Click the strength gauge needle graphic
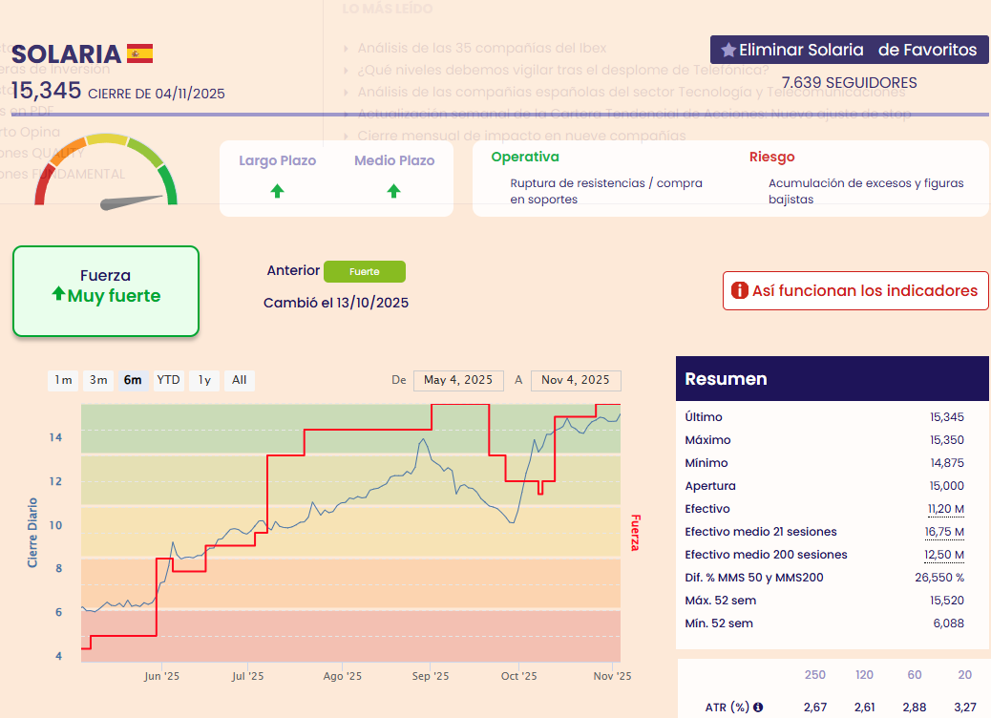Screen dimensions: 991x718 [x=132, y=202]
